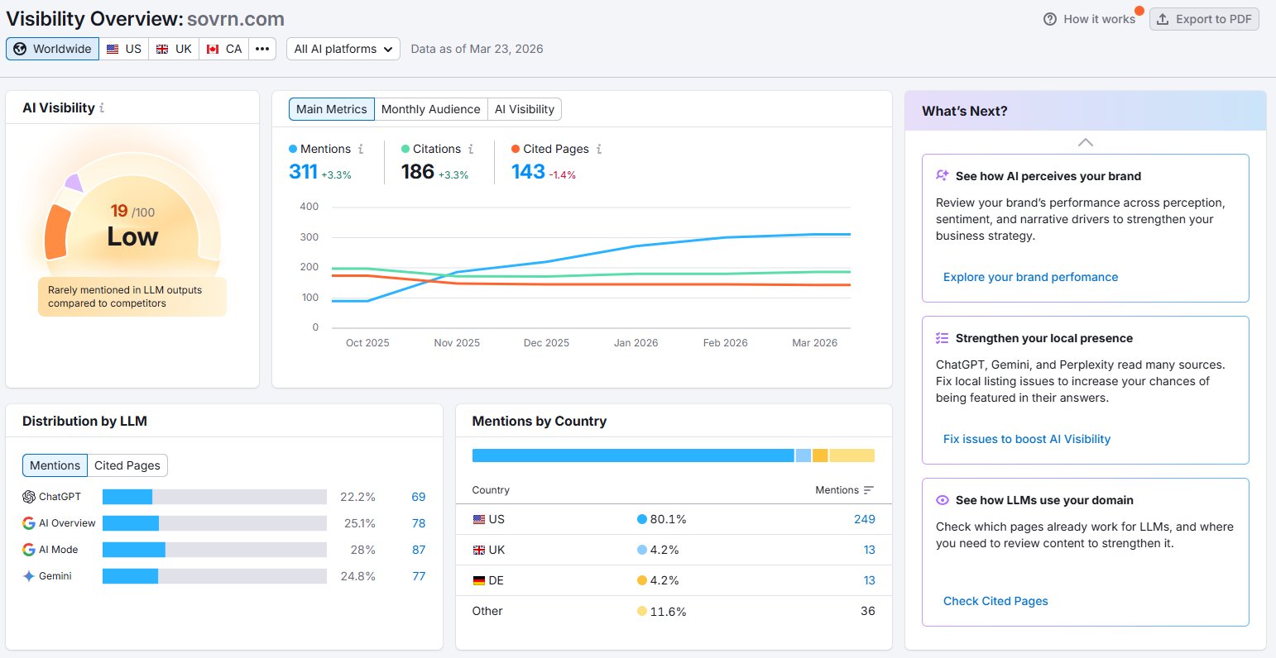Click the yellow Other segment of country bar
Image resolution: width=1276 pixels, height=658 pixels.
pos(852,455)
